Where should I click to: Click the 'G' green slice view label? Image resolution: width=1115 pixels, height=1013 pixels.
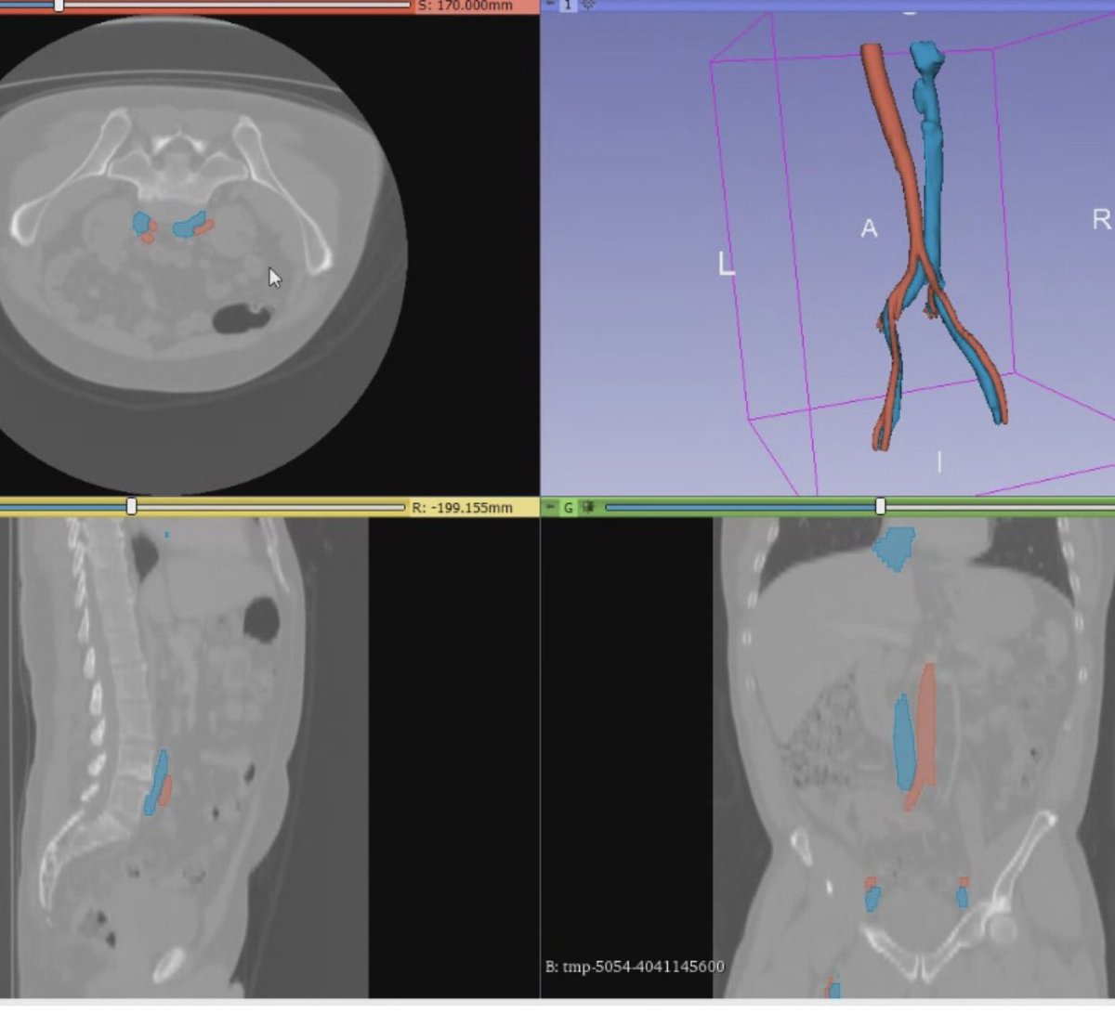pos(568,507)
